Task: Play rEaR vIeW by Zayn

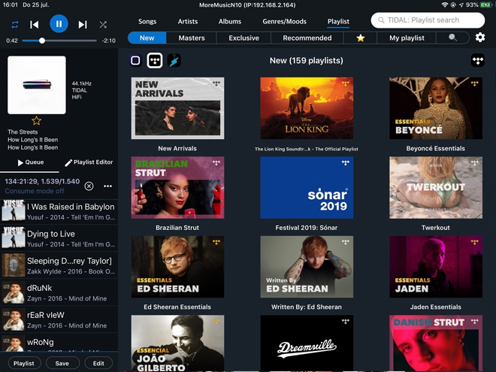Action: [x=59, y=320]
